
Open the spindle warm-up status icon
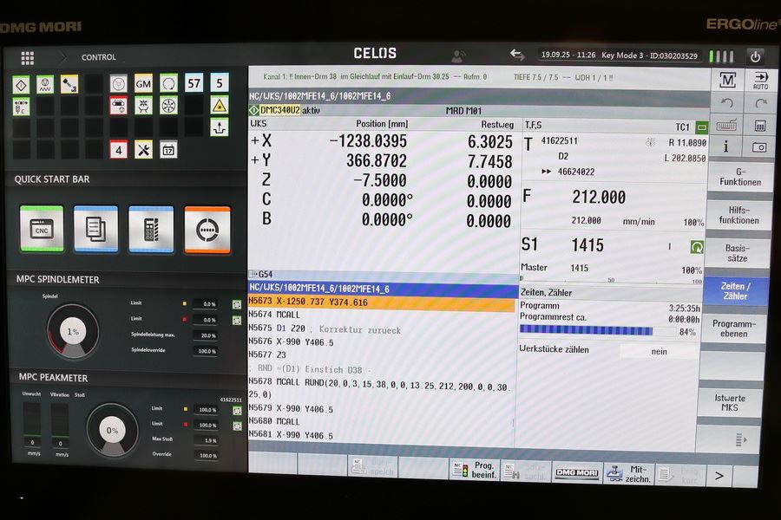pyautogui.click(x=45, y=85)
